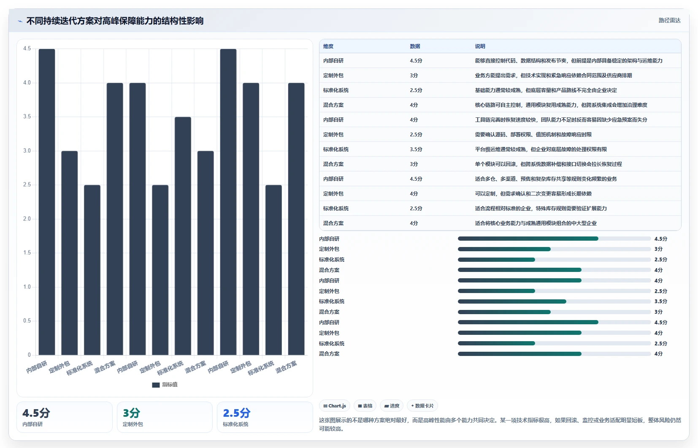
Task: Click the 定制外包 4分 progress bar
Action: pos(554,333)
